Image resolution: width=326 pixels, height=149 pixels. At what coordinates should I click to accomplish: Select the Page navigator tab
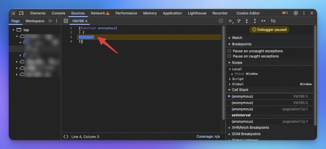[15, 21]
